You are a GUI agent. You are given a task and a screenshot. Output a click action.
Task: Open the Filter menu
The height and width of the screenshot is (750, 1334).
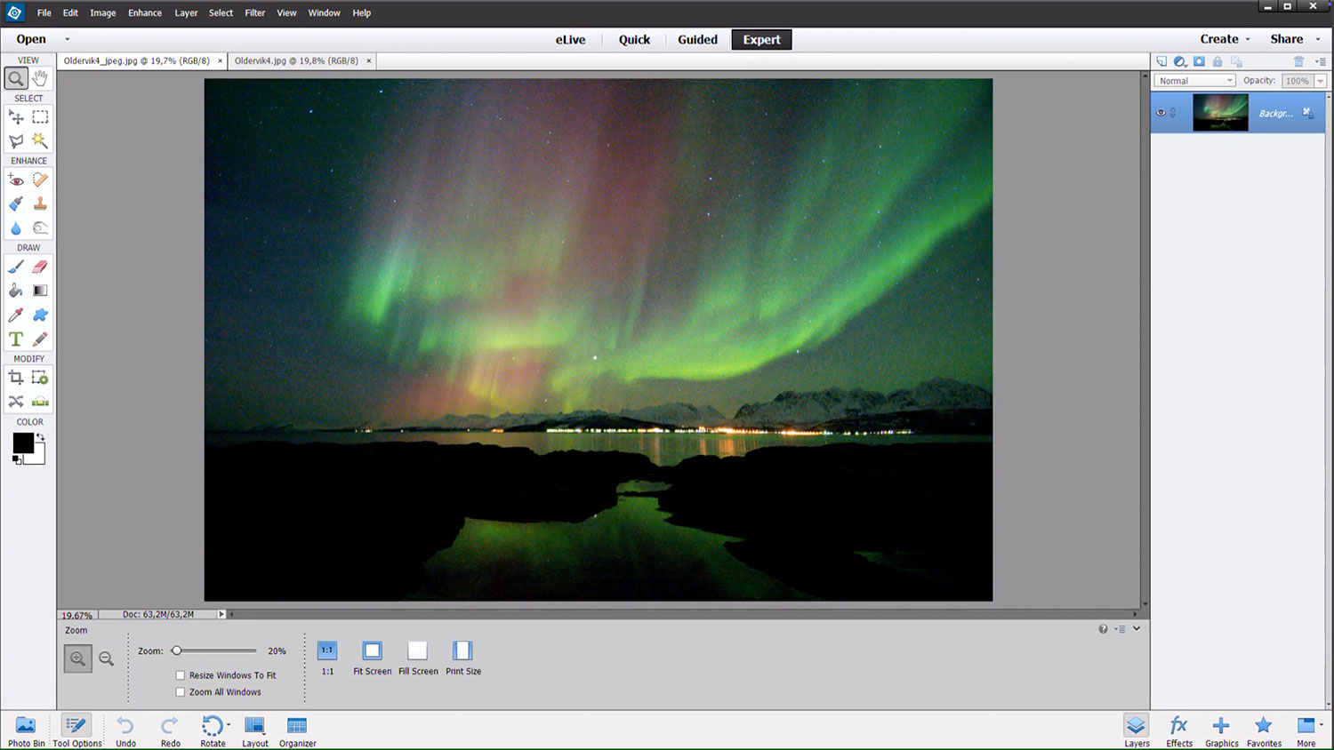point(254,12)
